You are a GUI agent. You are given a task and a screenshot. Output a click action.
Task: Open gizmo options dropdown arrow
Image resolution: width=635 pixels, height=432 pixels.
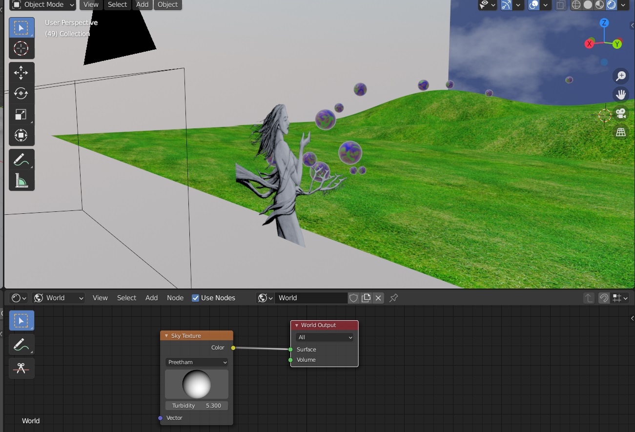518,5
